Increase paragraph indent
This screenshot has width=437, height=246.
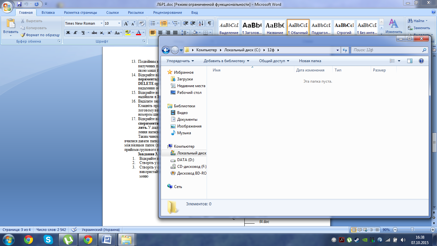(193, 23)
